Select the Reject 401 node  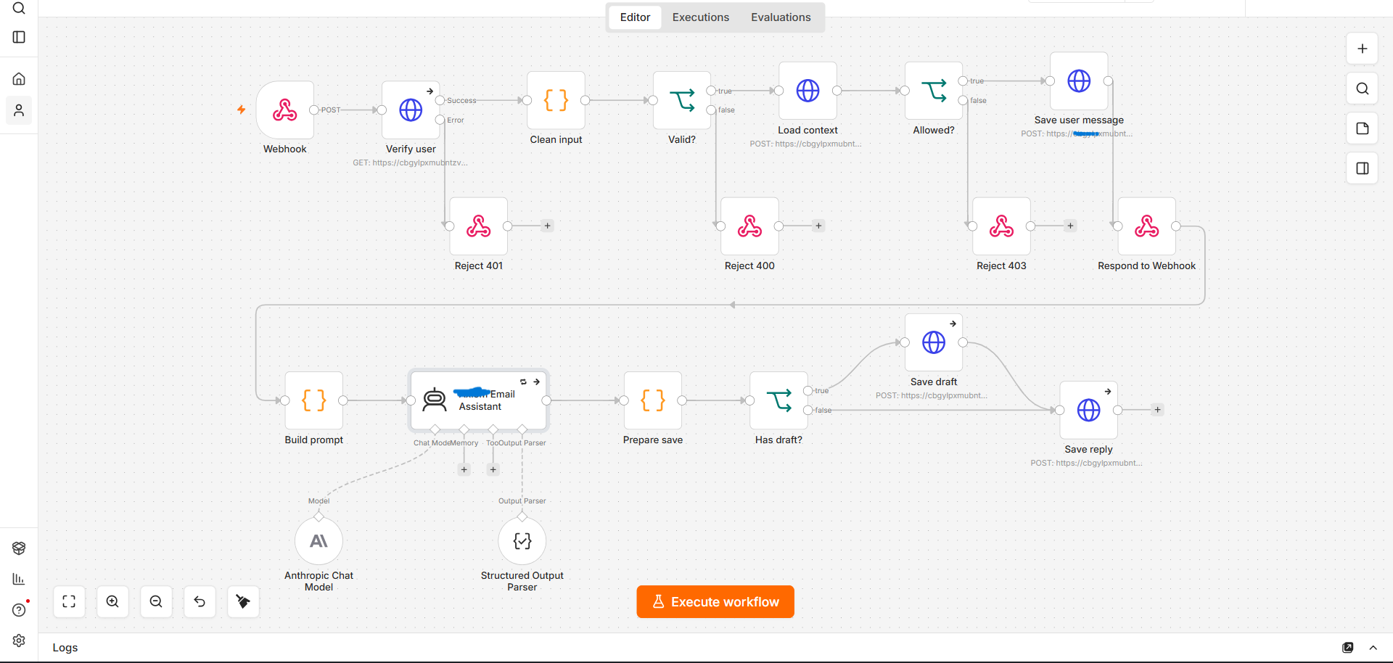pyautogui.click(x=479, y=226)
